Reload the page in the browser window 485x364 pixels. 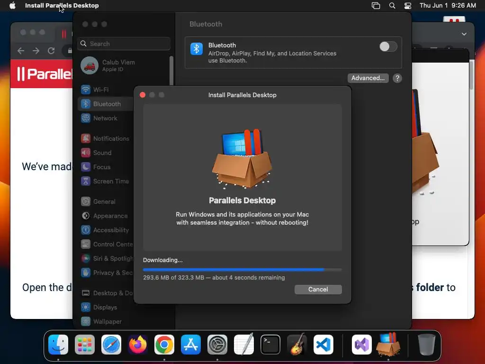point(51,51)
